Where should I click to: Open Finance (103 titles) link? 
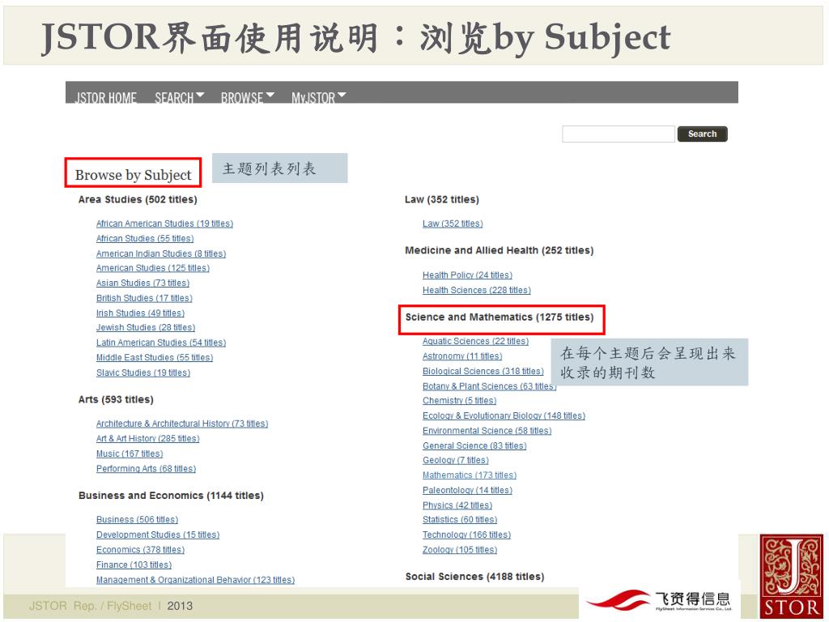click(134, 564)
